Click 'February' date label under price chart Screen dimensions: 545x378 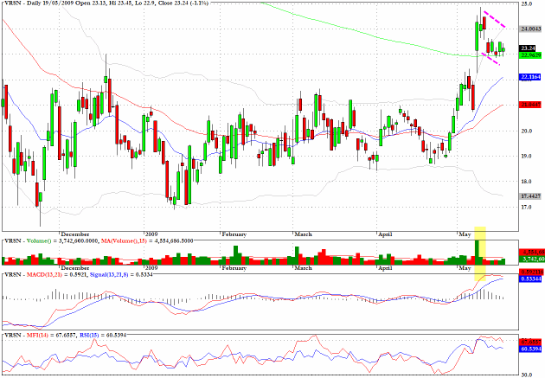[234, 234]
